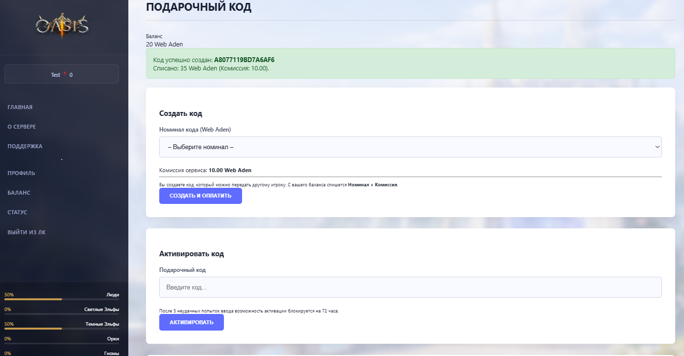The height and width of the screenshot is (356, 684).
Task: Log out via Выйти из ЛК
Action: (26, 232)
